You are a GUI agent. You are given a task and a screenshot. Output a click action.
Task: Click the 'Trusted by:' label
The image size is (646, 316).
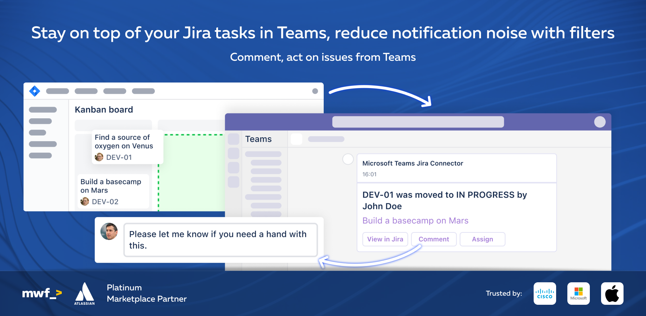point(504,293)
